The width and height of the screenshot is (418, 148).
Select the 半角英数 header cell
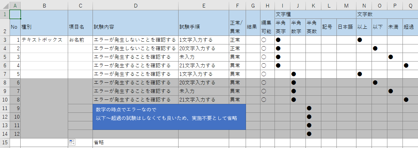[313, 27]
